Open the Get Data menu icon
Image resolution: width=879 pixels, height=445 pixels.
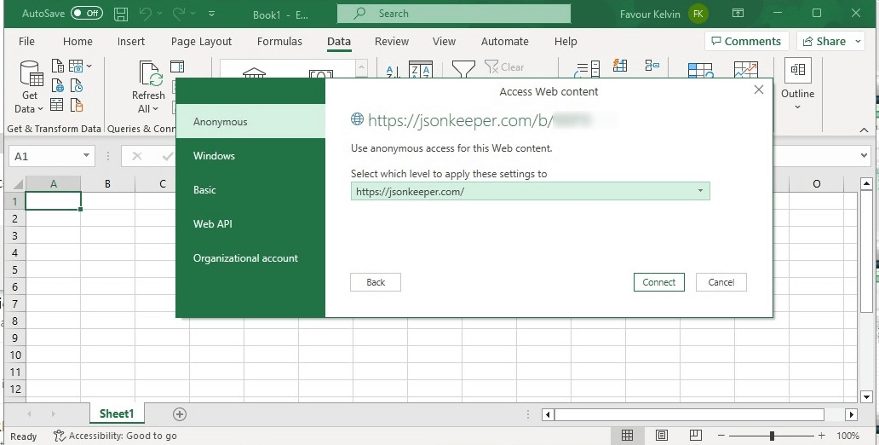(31, 75)
